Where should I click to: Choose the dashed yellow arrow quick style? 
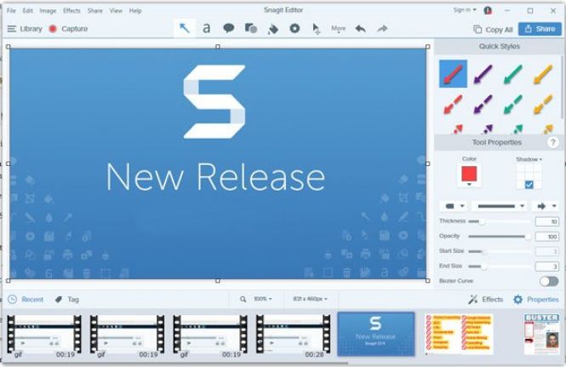[x=542, y=105]
